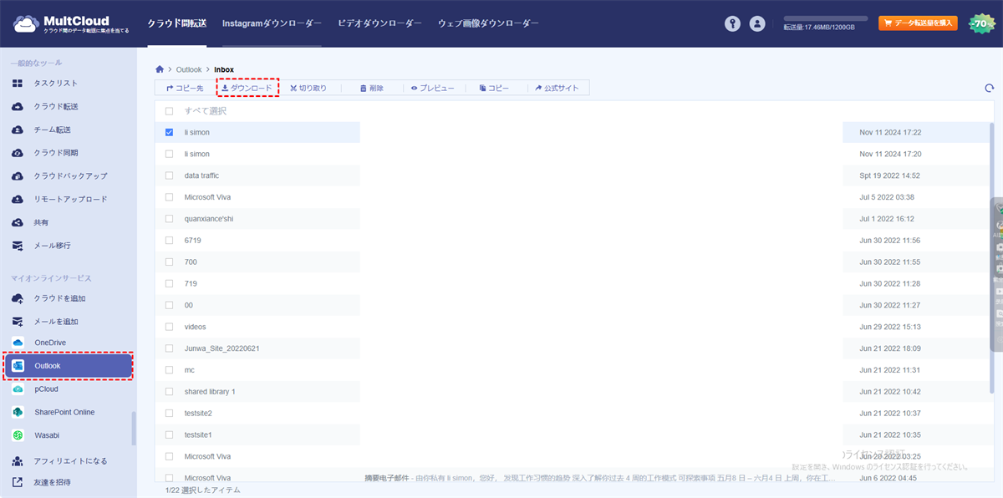This screenshot has height=498, width=1003.
Task: Click Add Email (メールを追加) icon
Action: pyautogui.click(x=17, y=322)
